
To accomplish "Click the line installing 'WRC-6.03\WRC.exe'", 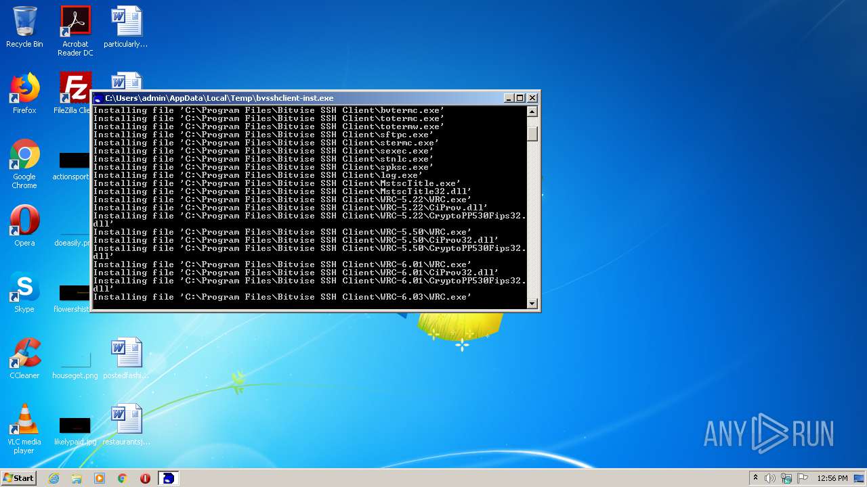I will (x=282, y=297).
